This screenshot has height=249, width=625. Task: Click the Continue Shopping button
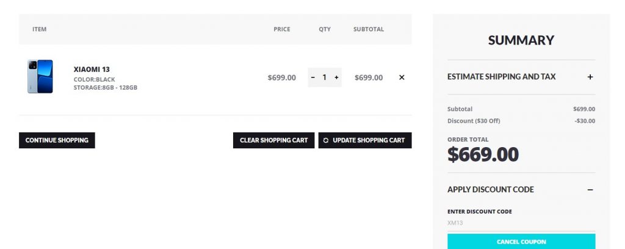pos(57,140)
